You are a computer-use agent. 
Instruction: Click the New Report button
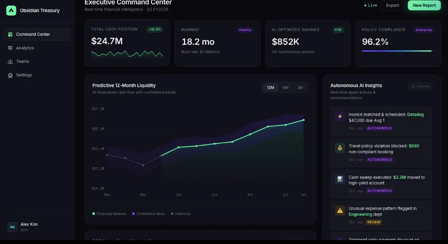424,6
